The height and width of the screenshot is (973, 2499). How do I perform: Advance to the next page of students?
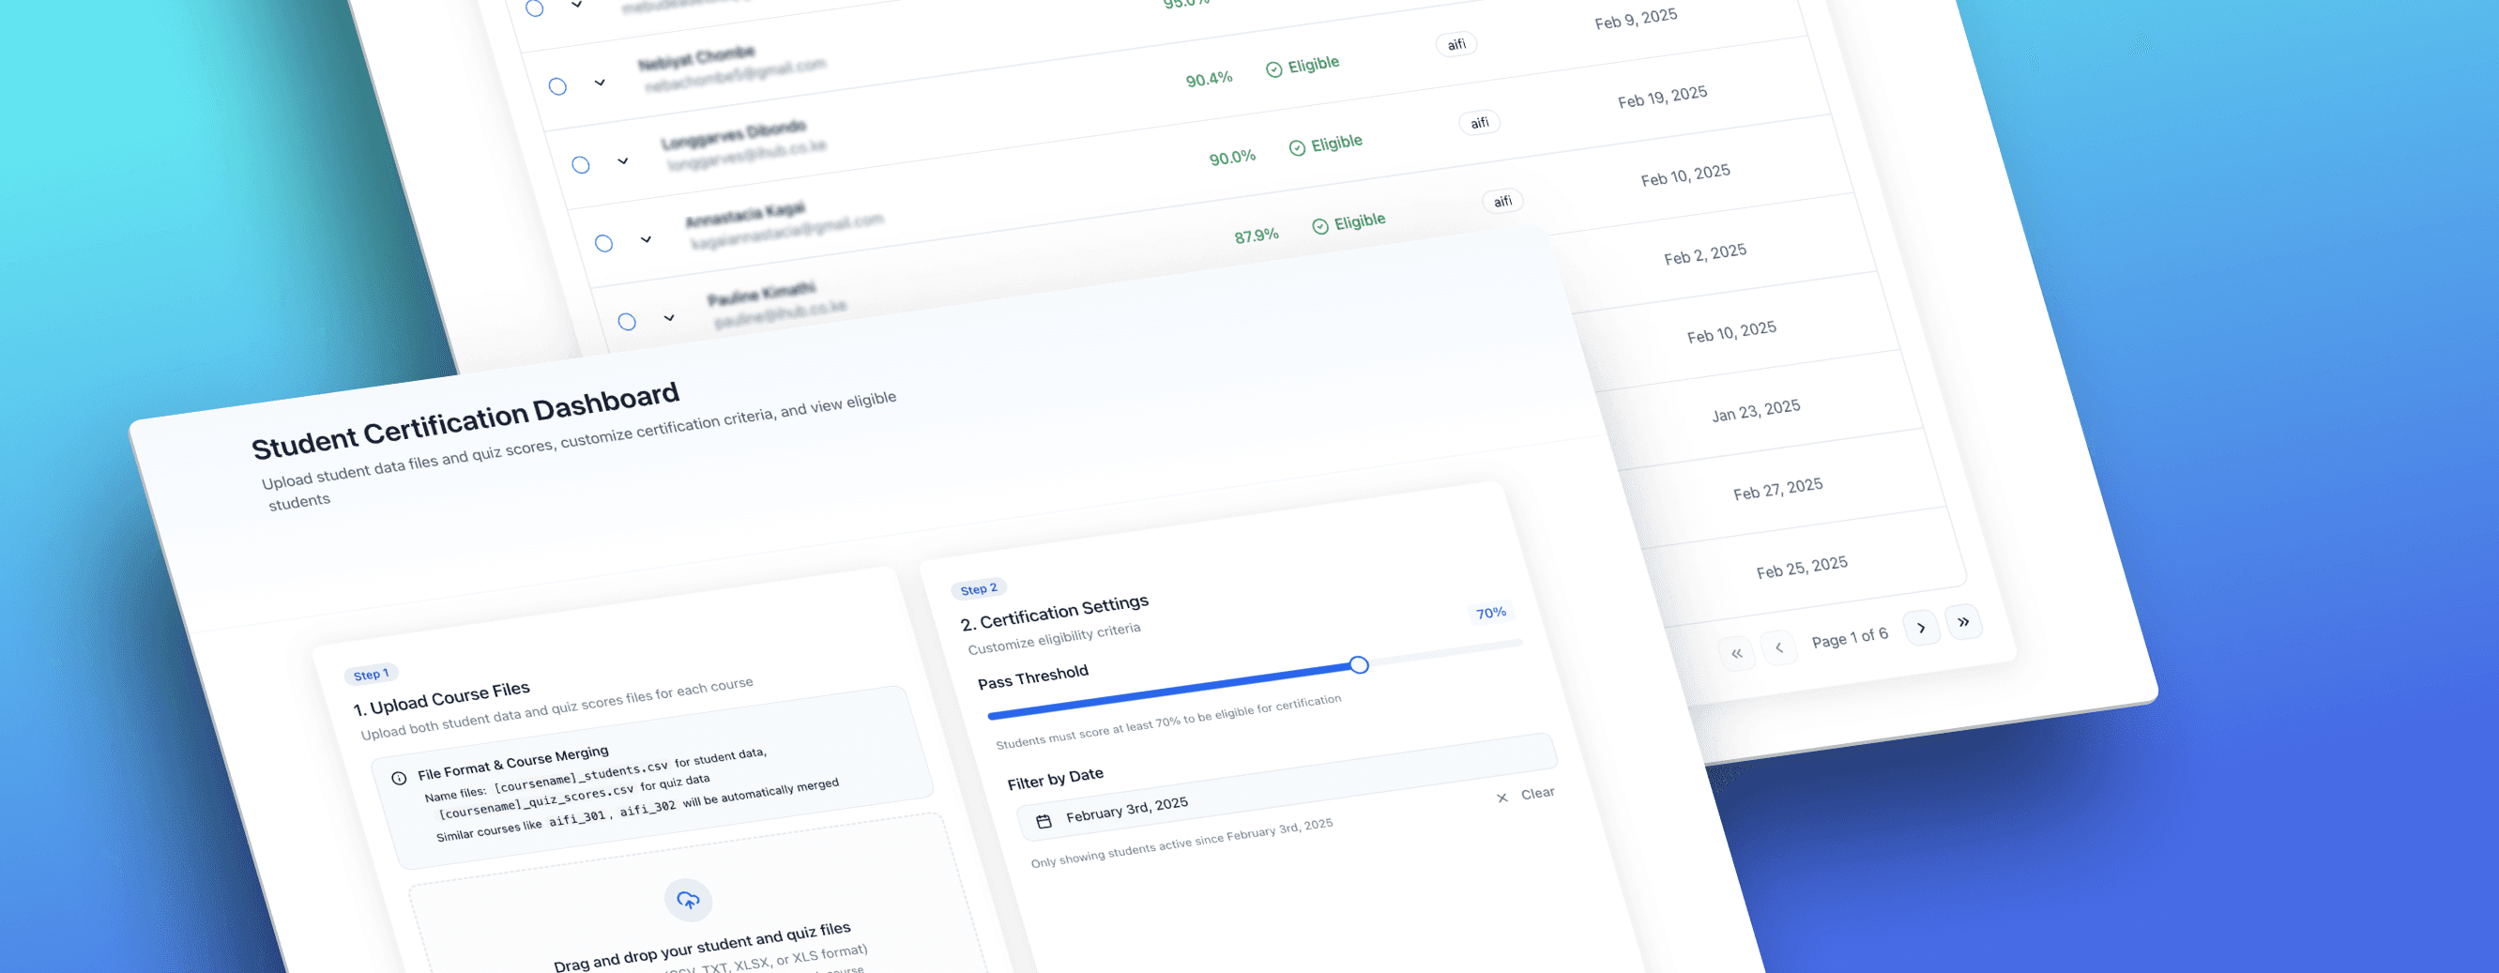[1921, 628]
